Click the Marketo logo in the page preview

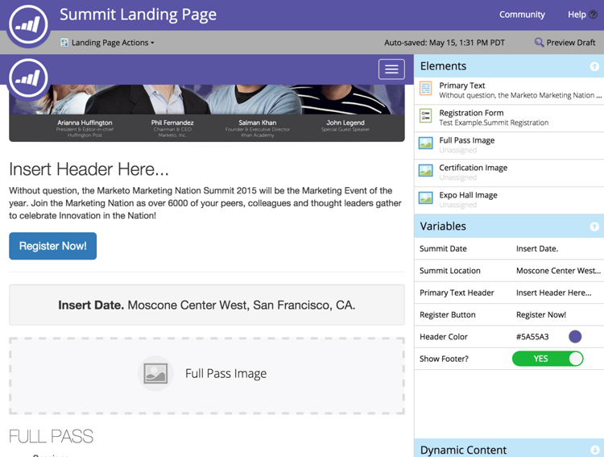coord(29,78)
